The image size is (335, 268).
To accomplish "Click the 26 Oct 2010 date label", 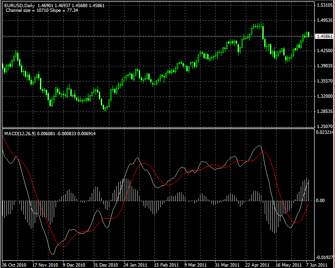I will coord(14,265).
